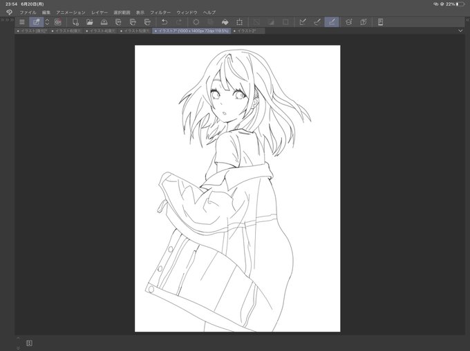
Task: Undo the last stroke
Action: point(164,22)
